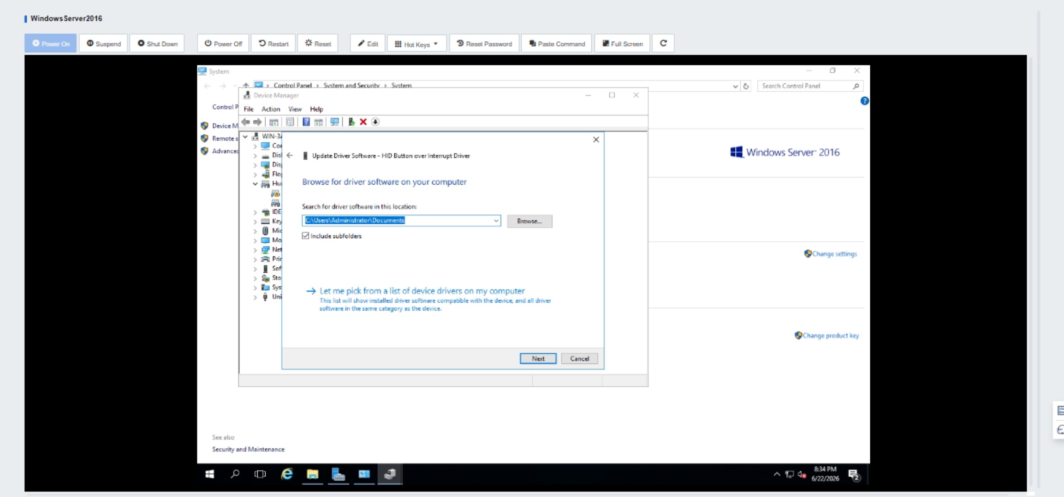Click the Properties toolbar icon
The height and width of the screenshot is (497, 1064).
pos(290,122)
